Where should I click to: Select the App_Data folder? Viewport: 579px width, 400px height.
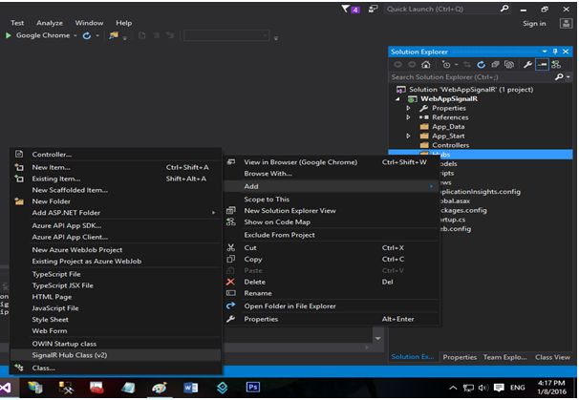click(448, 127)
